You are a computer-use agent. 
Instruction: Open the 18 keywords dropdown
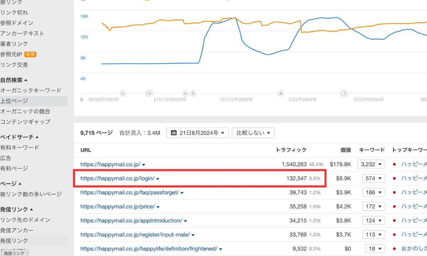[x=375, y=249]
